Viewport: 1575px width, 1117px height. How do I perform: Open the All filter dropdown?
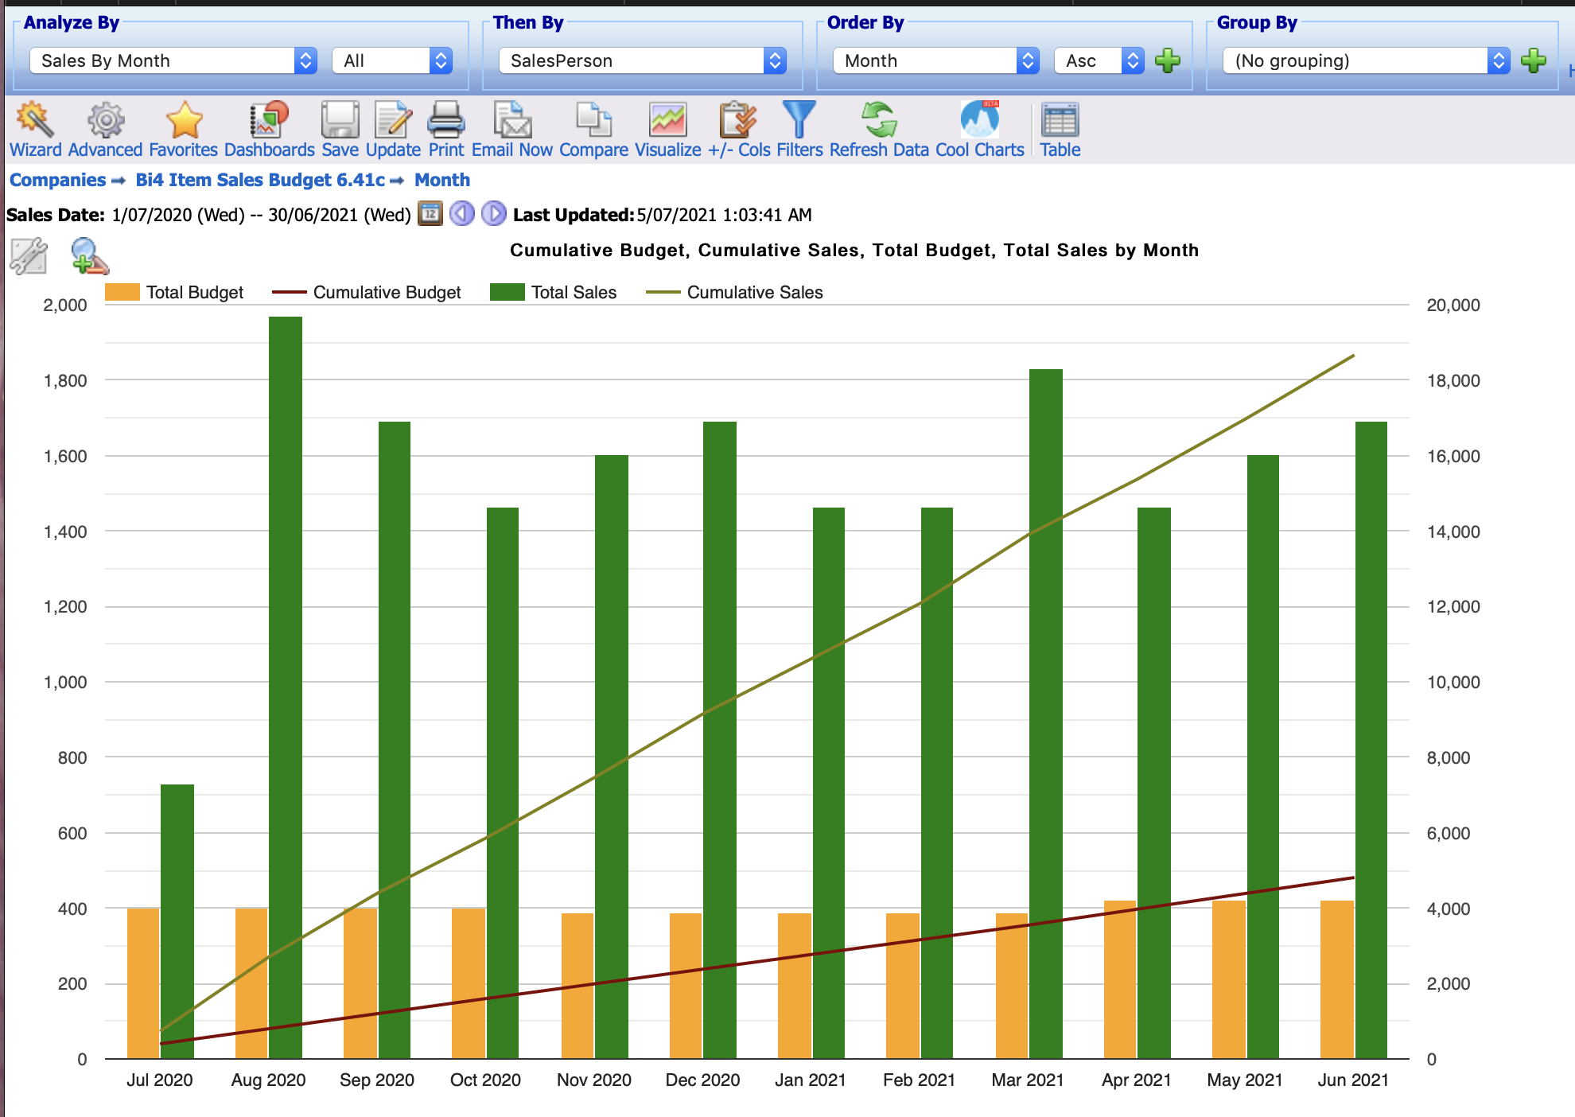[x=392, y=60]
